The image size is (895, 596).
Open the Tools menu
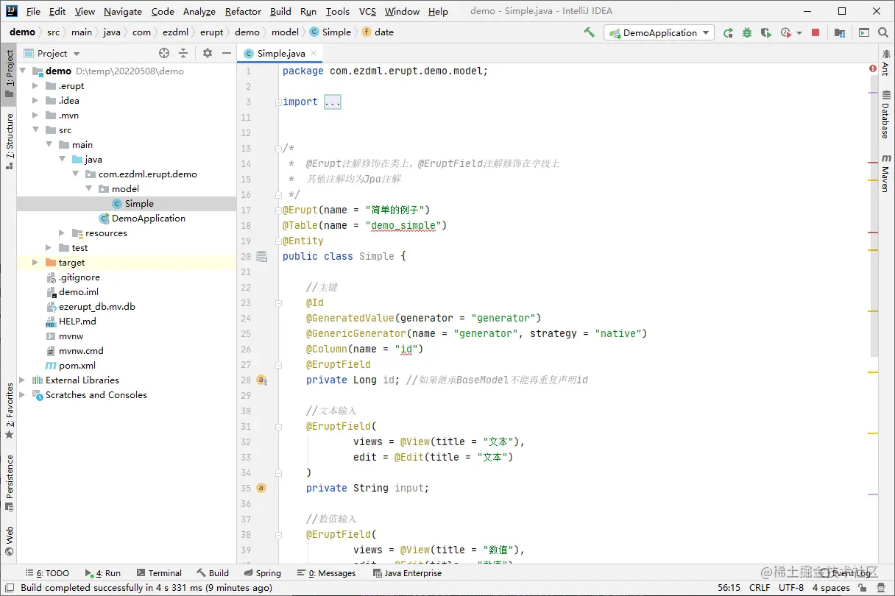click(x=338, y=11)
